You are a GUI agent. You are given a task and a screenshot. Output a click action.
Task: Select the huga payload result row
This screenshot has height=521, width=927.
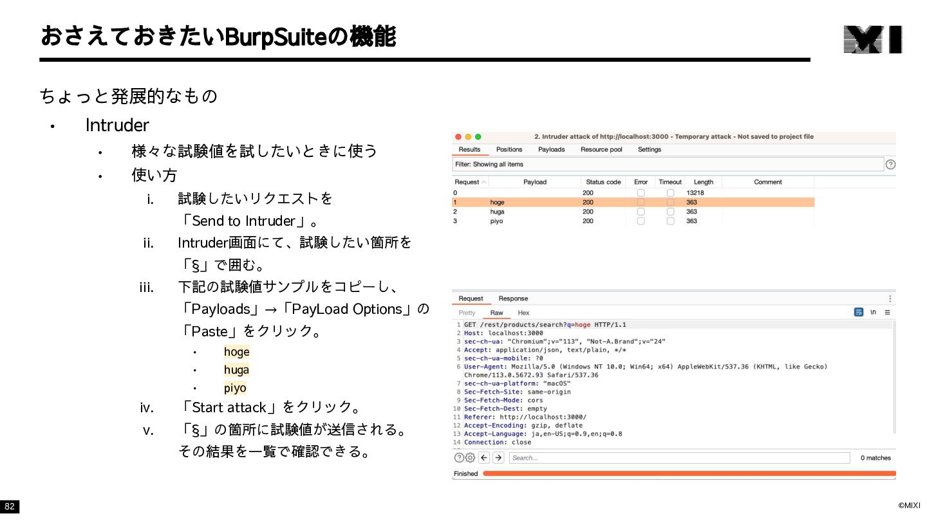click(633, 212)
